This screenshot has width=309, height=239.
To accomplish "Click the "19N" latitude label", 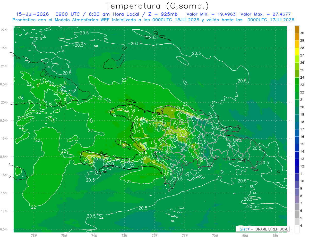I will tap(4, 139).
